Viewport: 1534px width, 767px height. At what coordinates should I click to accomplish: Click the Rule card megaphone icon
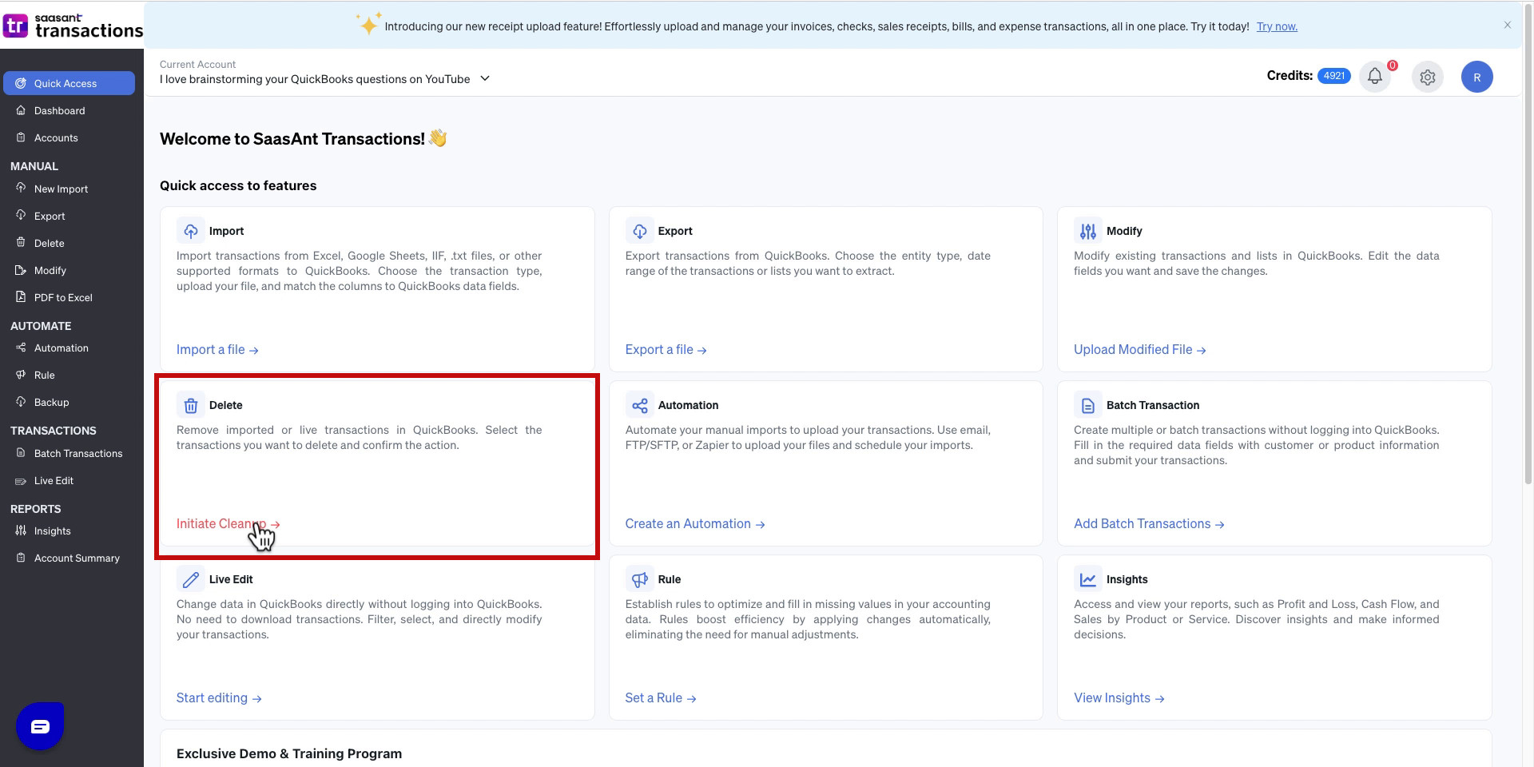pos(639,579)
